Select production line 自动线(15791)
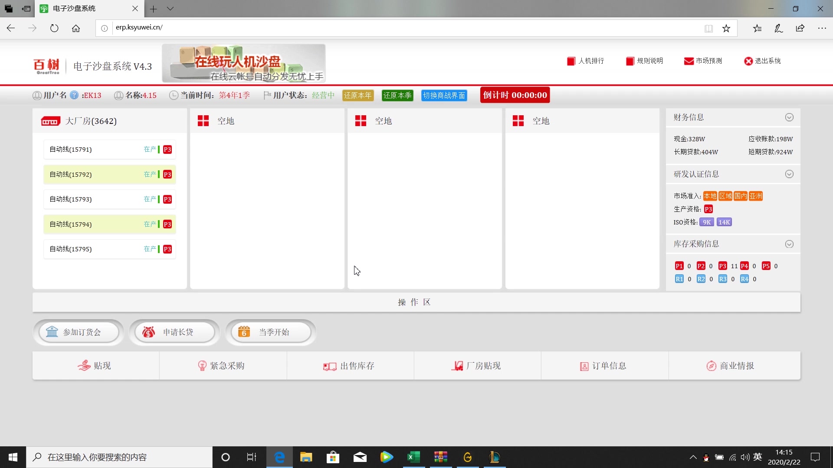Image resolution: width=833 pixels, height=468 pixels. pyautogui.click(x=110, y=149)
